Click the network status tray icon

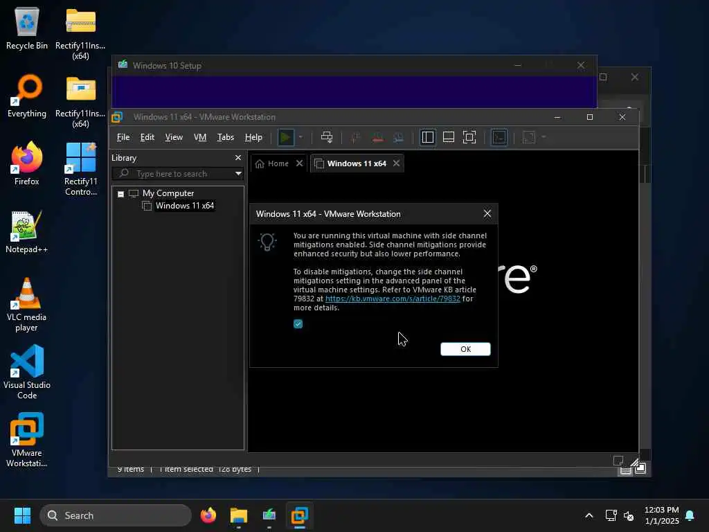point(611,515)
